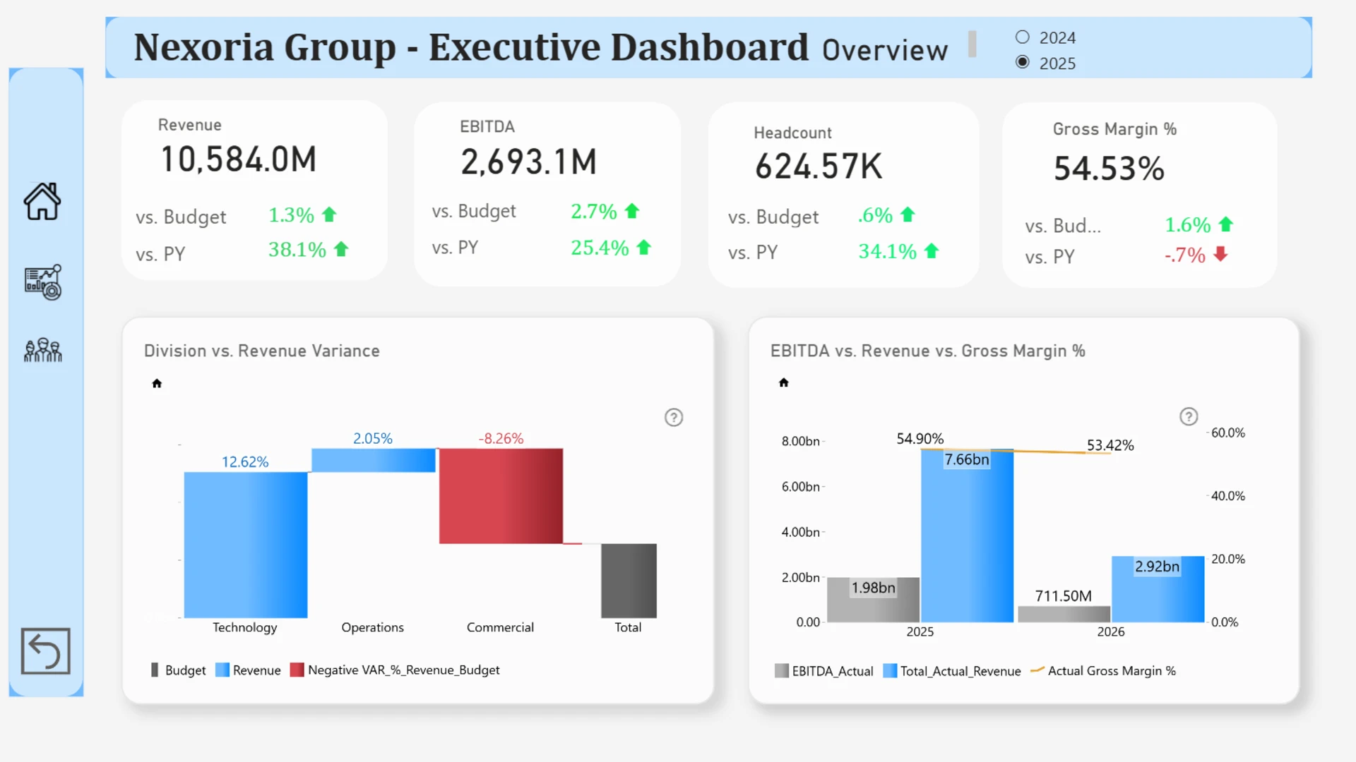Click the Technology revenue waterfall bar
This screenshot has height=762, width=1356.
point(245,545)
